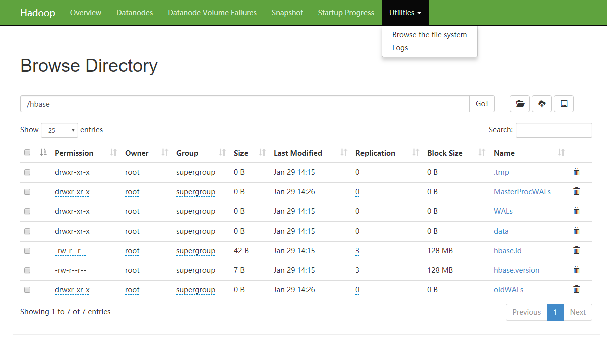Check the oldWALs row checkbox
The width and height of the screenshot is (607, 338).
pos(27,290)
